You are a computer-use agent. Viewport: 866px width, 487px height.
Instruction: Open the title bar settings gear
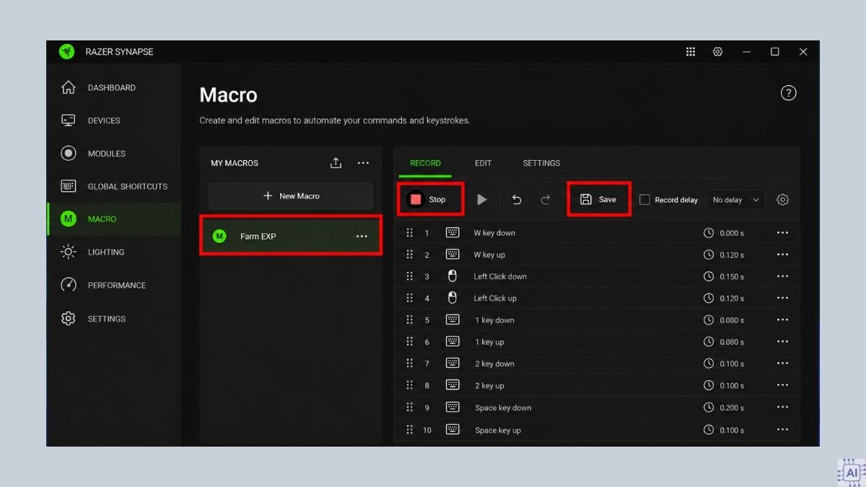point(717,52)
